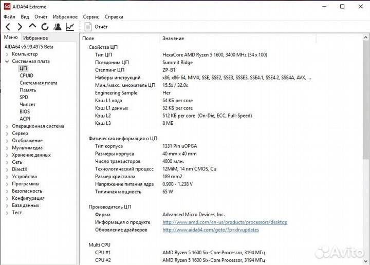The width and height of the screenshot is (370, 265).
Task: Collapse the Системная плата root node
Action: 7,61
